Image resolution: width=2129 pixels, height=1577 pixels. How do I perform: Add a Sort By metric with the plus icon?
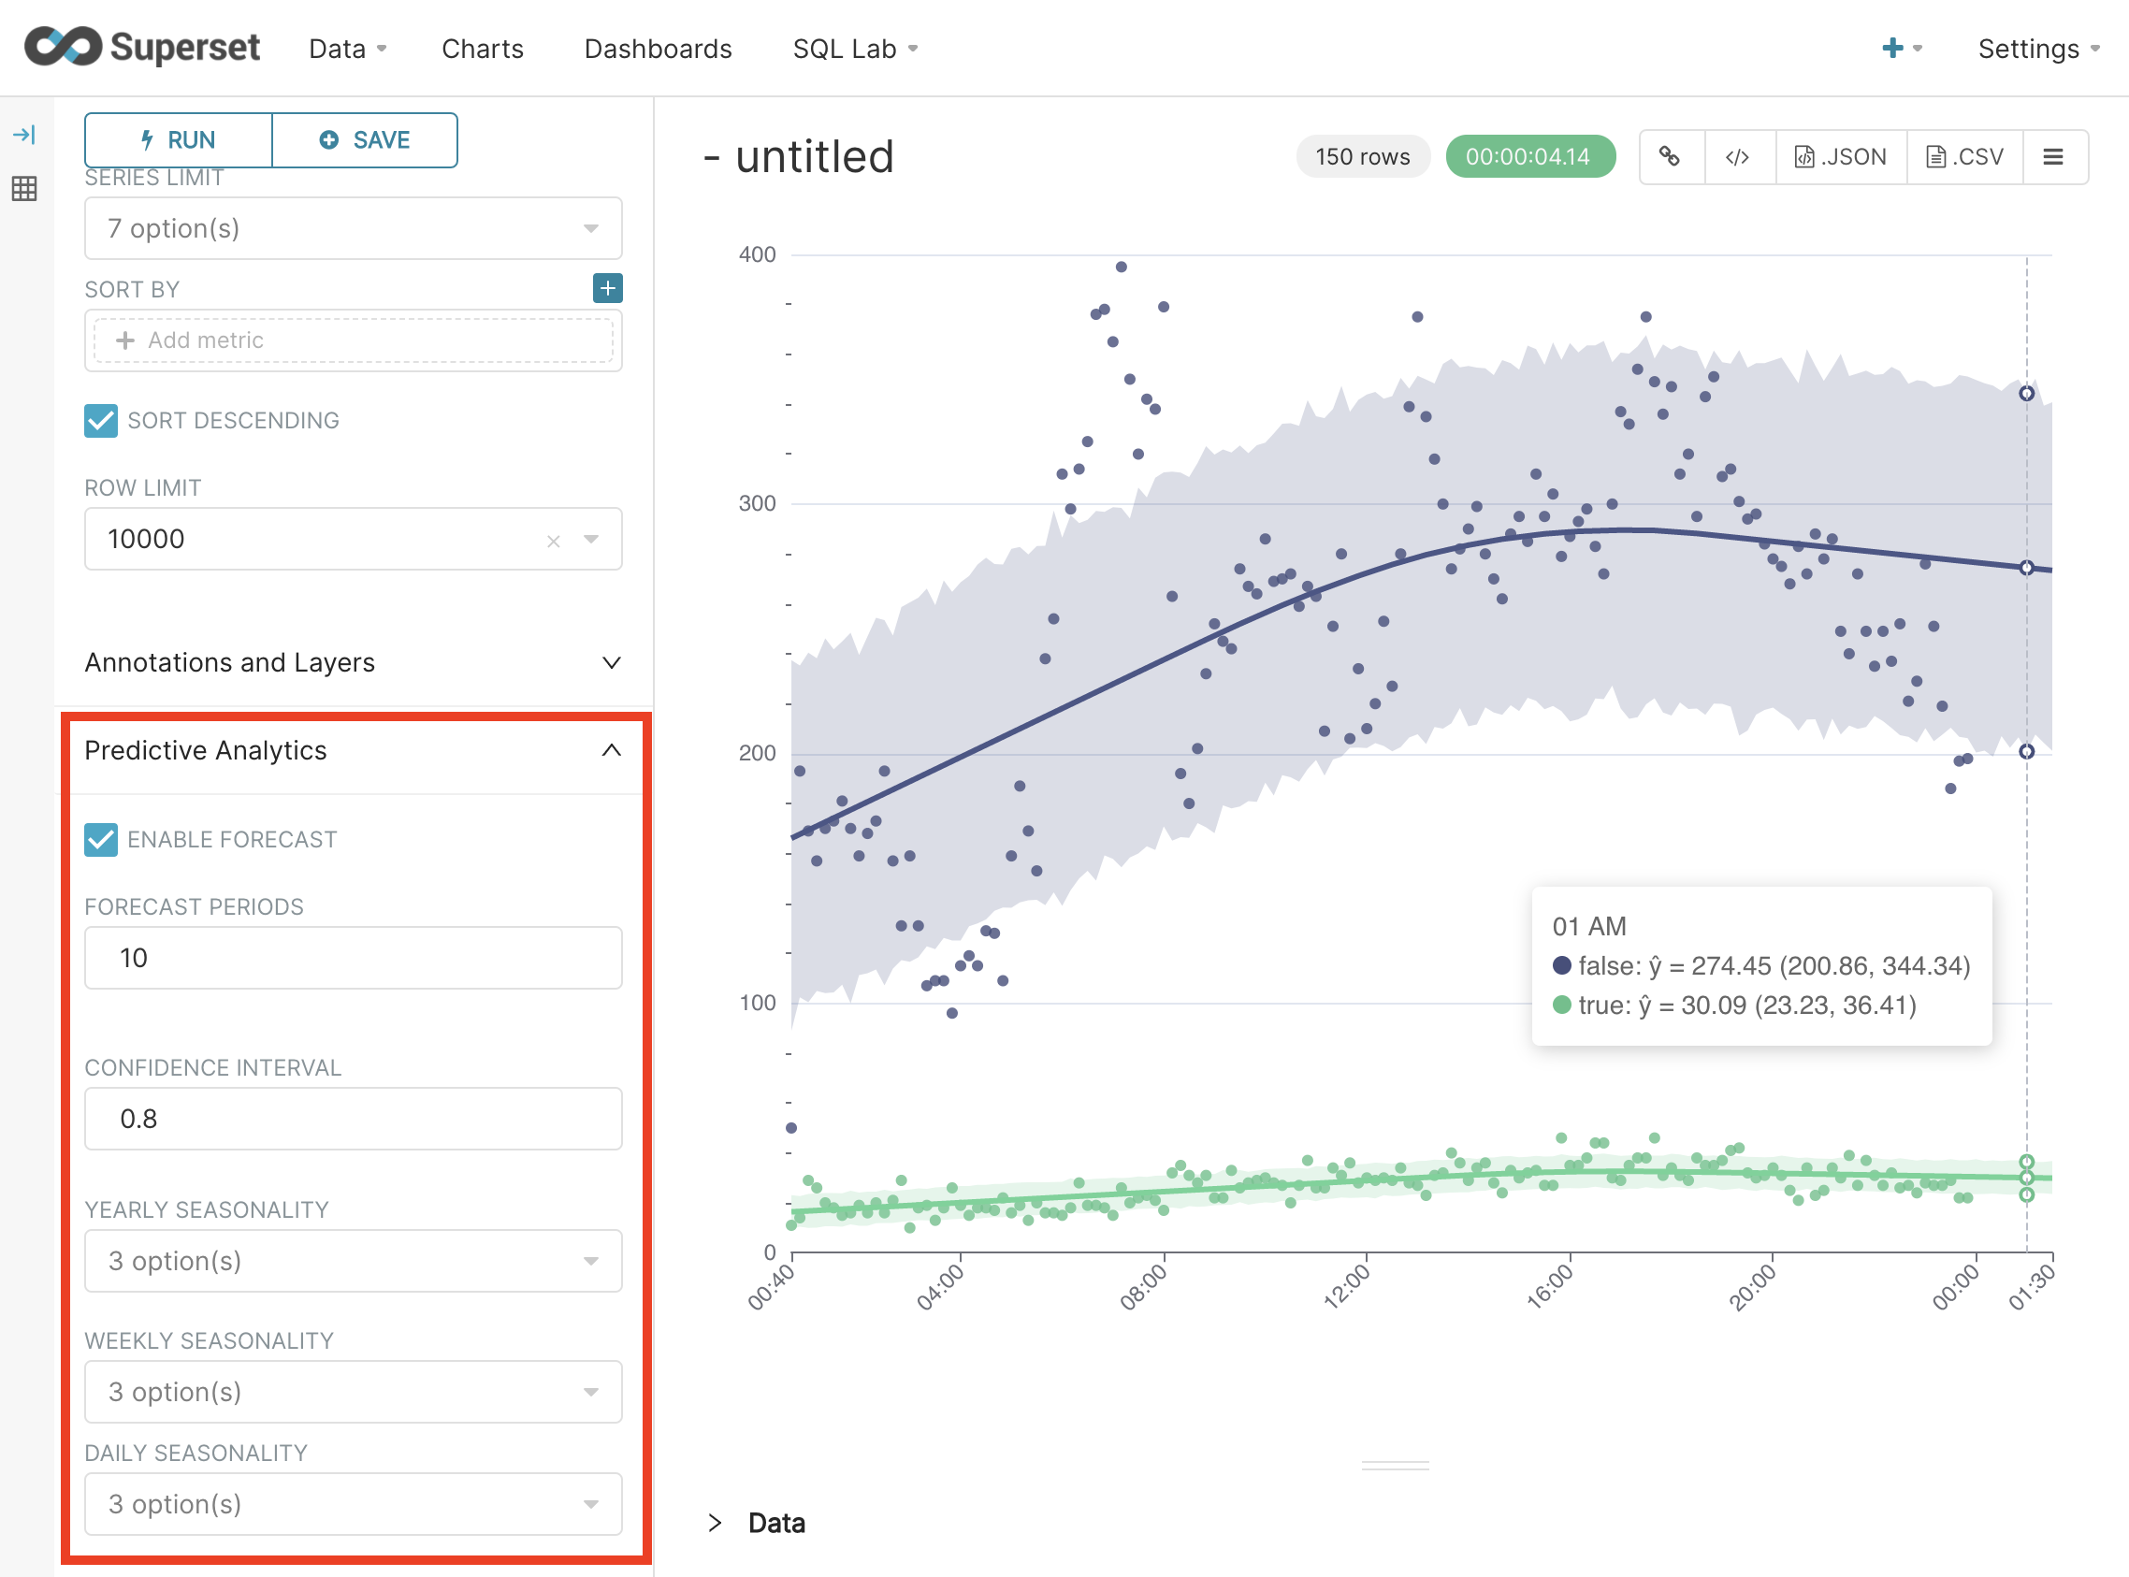pyautogui.click(x=608, y=288)
